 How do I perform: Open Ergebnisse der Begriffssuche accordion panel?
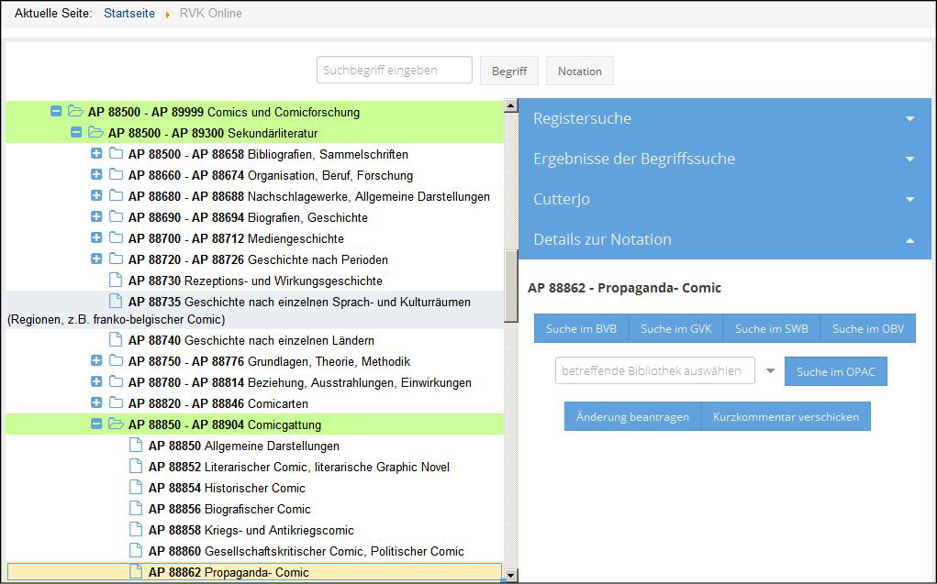click(x=724, y=159)
